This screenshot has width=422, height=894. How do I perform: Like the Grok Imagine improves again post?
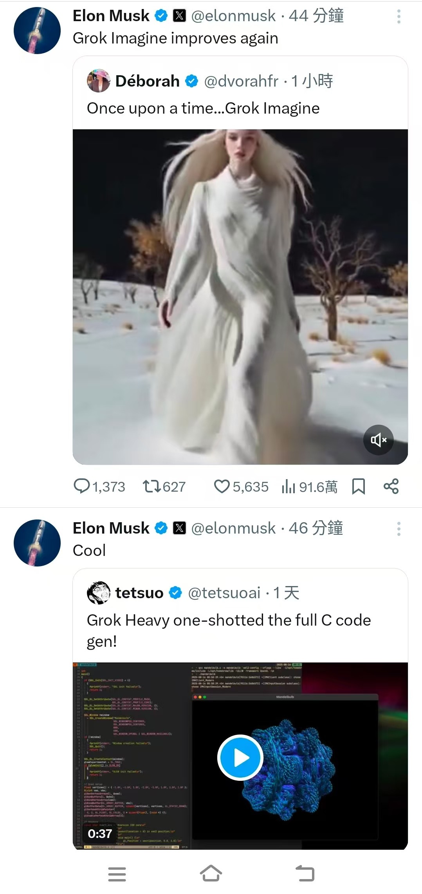[222, 487]
